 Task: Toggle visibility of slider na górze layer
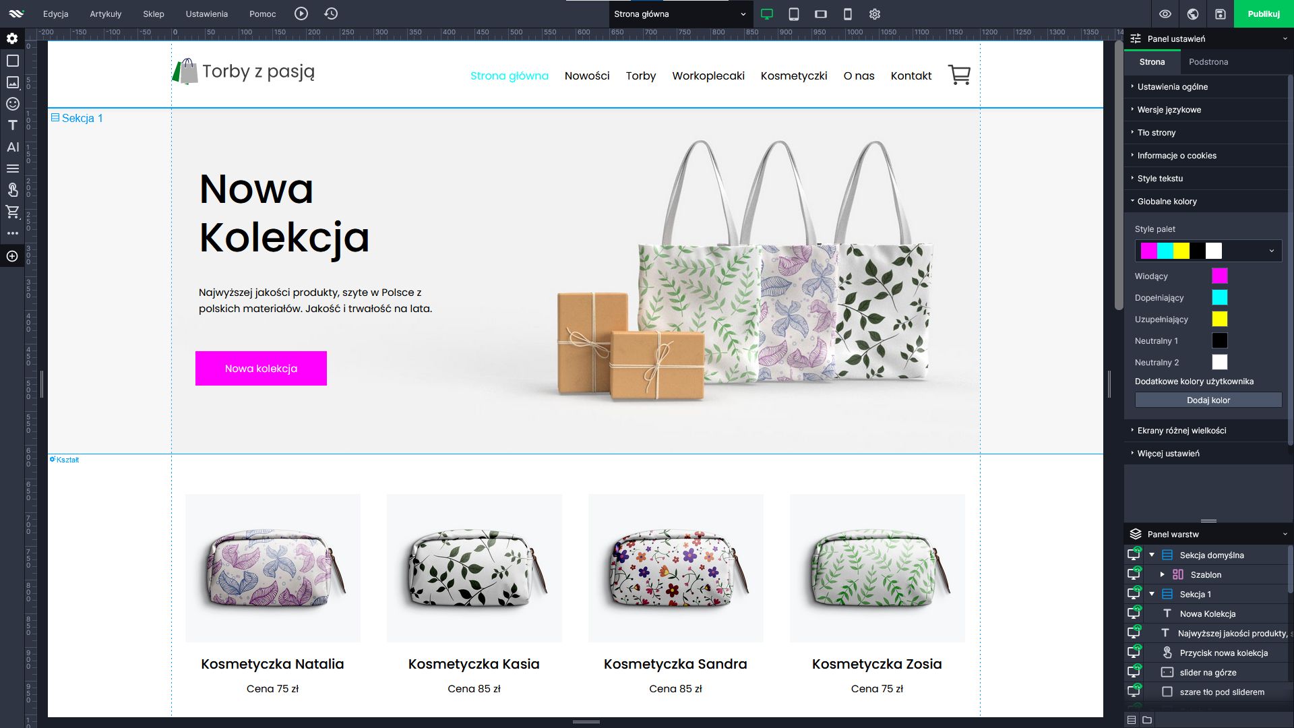[1134, 672]
